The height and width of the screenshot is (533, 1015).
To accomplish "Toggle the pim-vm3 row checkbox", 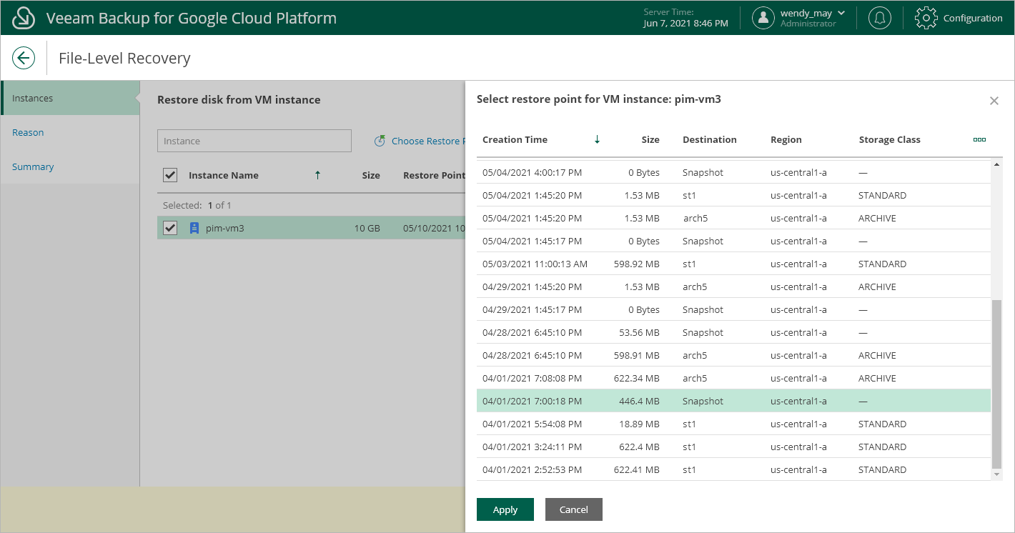I will pos(170,228).
